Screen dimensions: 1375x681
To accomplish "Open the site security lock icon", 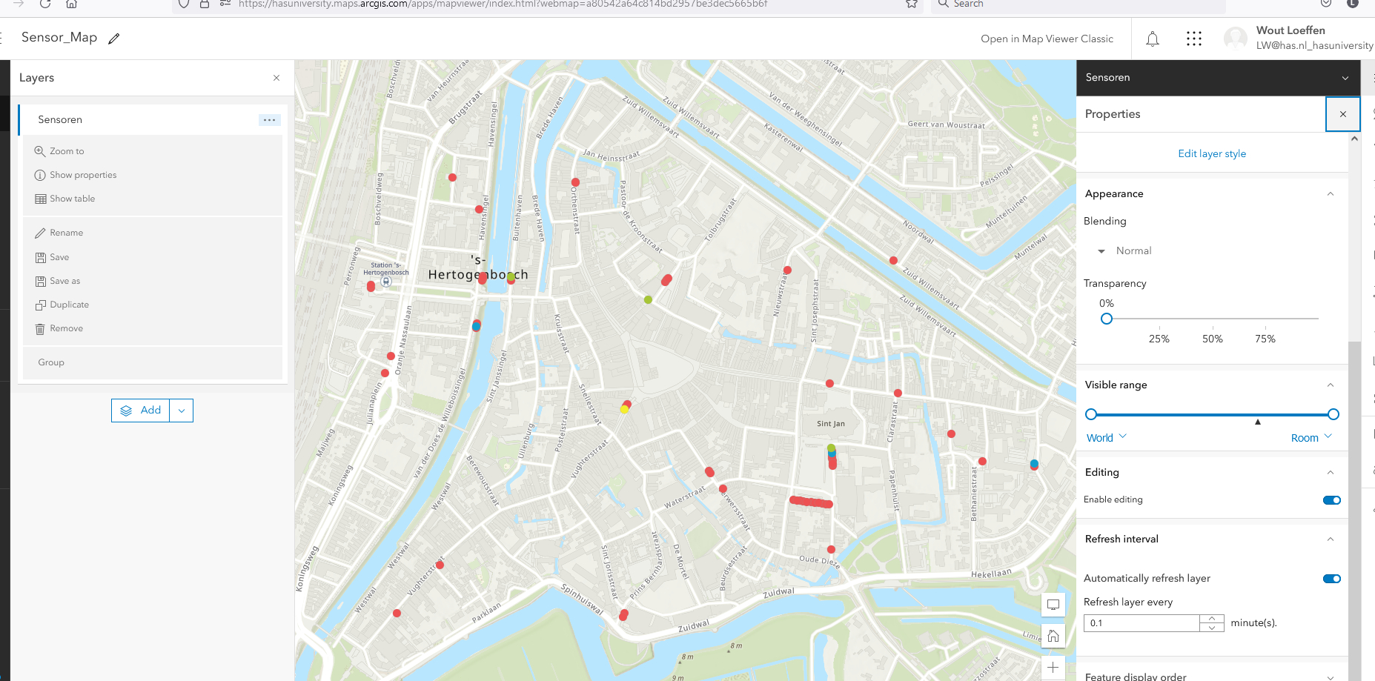I will click(205, 4).
